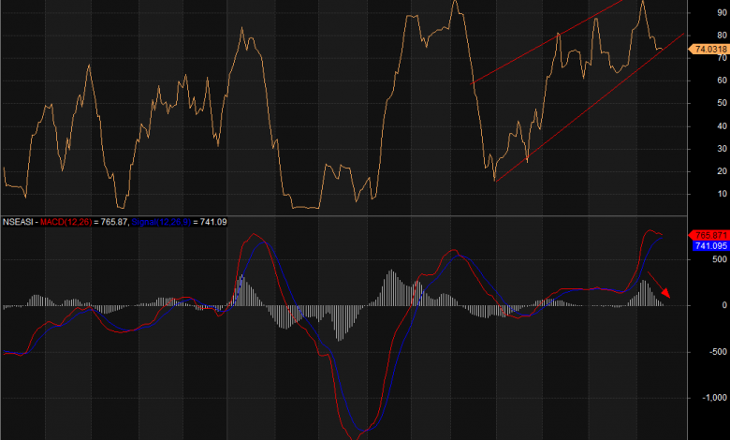
Task: Click the blue 741.095 signal value label
Action: pyautogui.click(x=711, y=246)
